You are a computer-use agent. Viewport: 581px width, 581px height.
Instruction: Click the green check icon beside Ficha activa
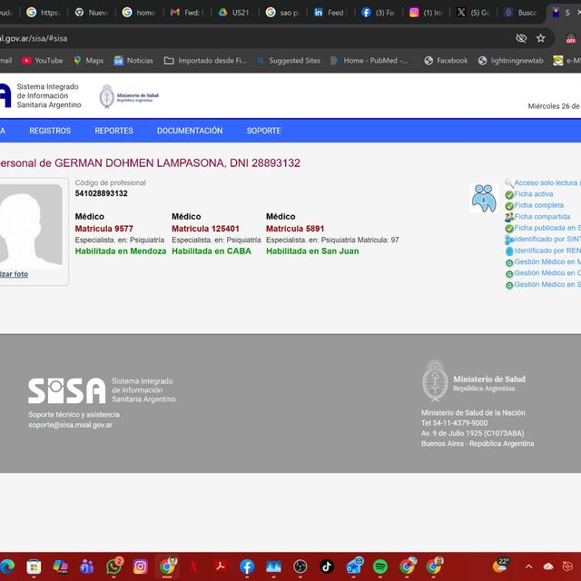509,194
